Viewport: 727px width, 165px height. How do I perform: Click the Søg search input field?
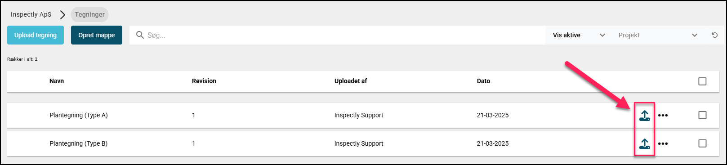click(338, 35)
